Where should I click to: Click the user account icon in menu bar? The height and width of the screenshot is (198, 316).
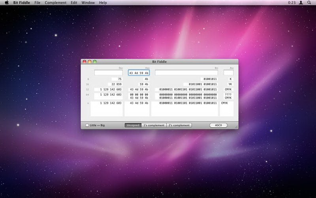click(x=301, y=3)
